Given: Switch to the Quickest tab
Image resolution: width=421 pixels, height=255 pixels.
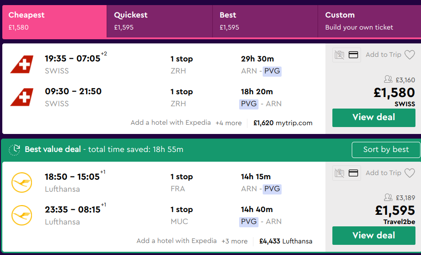Looking at the screenshot, I should pyautogui.click(x=159, y=21).
